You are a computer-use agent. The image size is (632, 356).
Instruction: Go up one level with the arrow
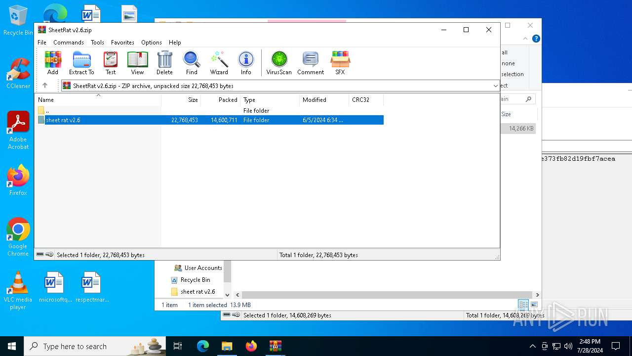[x=45, y=86]
